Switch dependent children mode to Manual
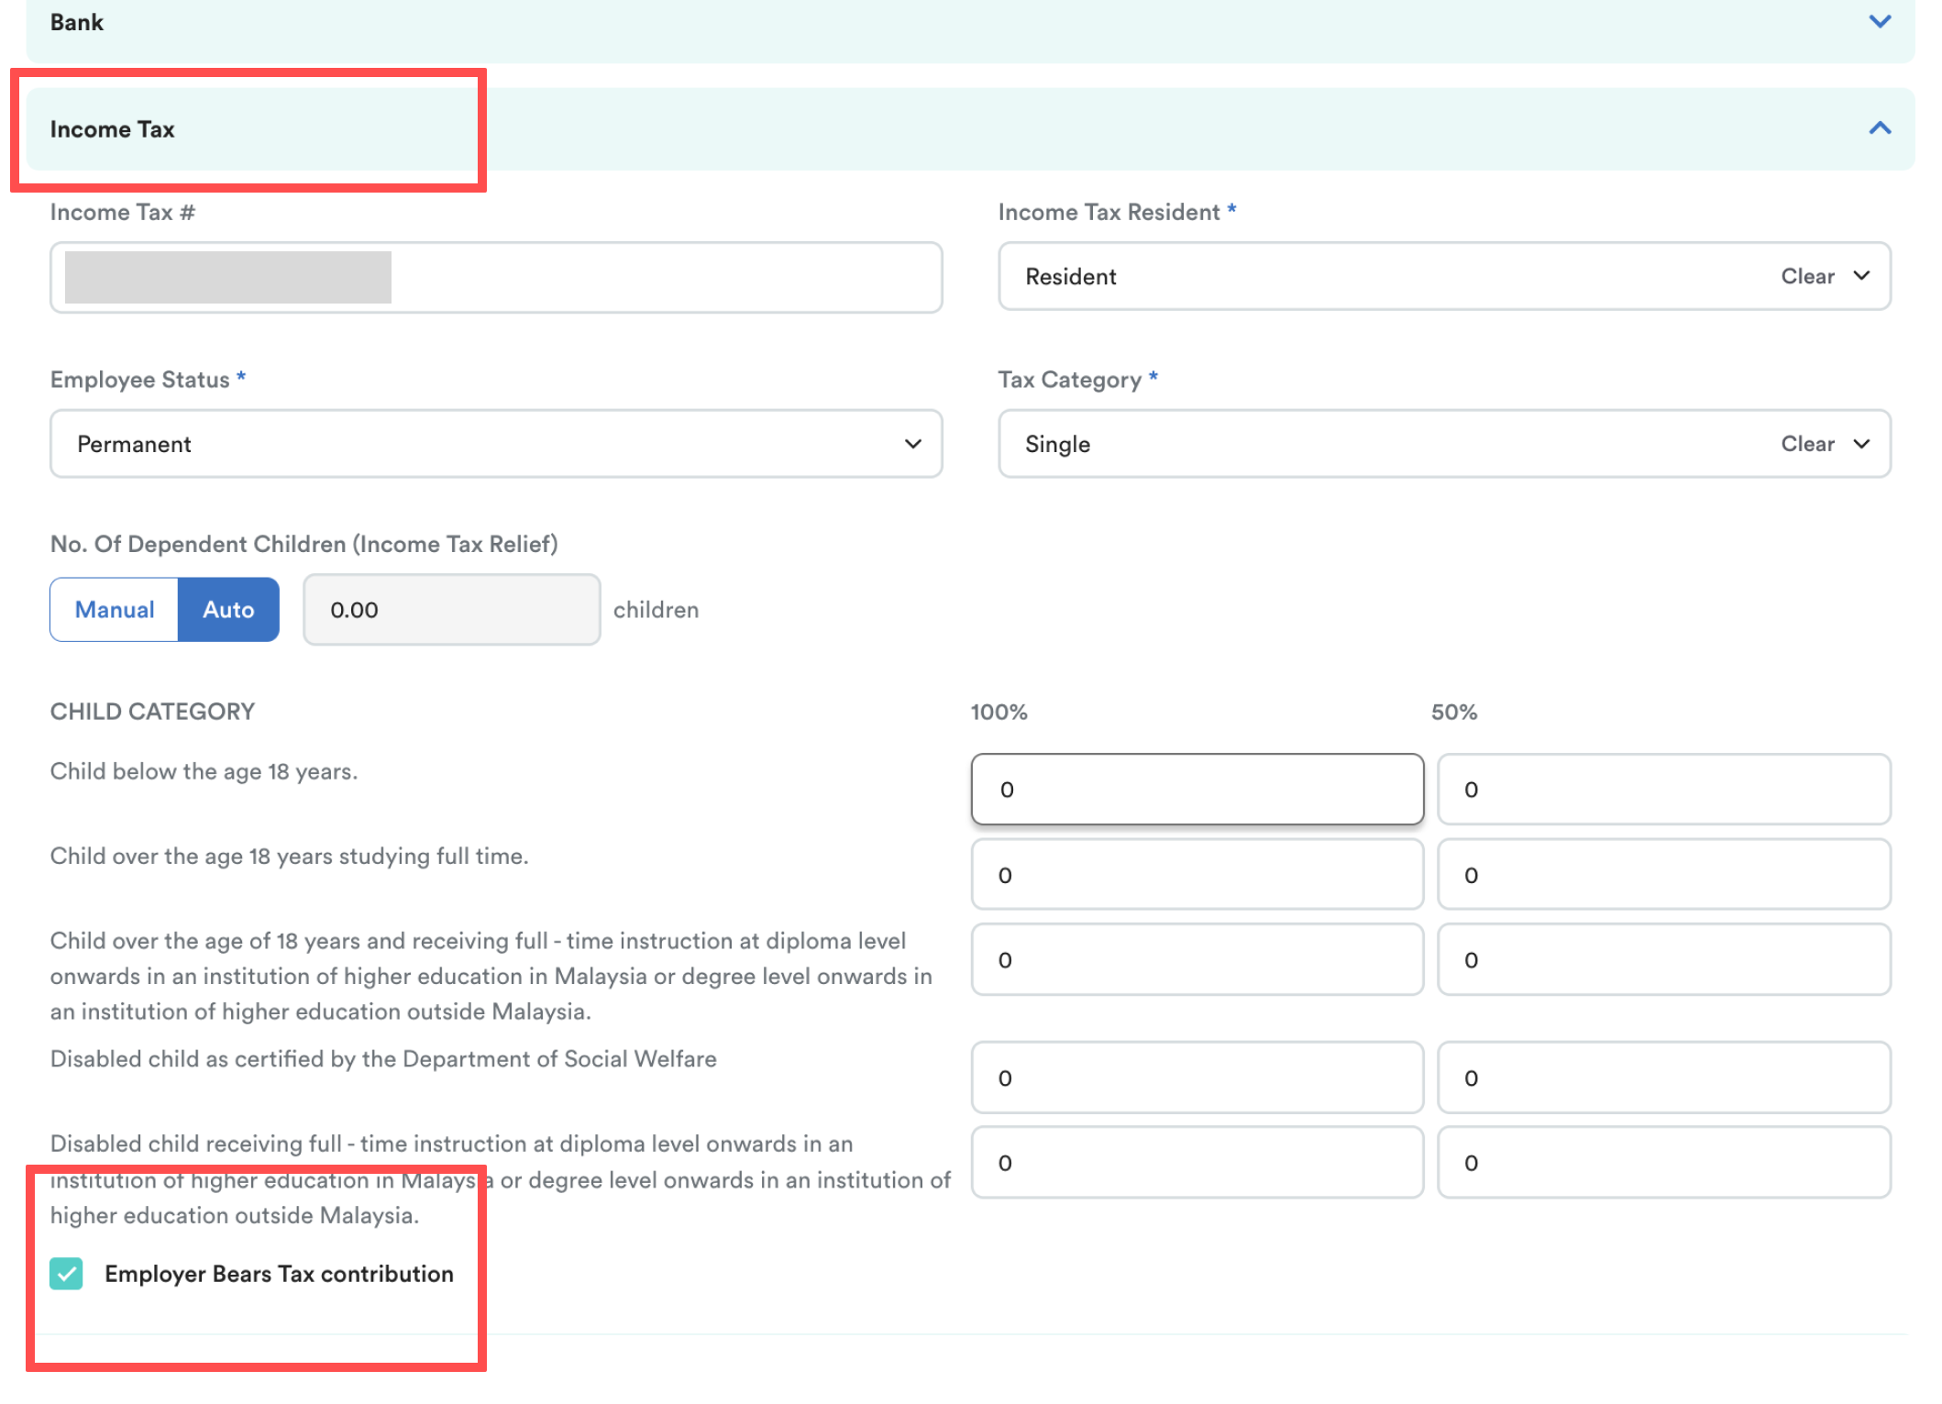Image resolution: width=1942 pixels, height=1404 pixels. (115, 610)
